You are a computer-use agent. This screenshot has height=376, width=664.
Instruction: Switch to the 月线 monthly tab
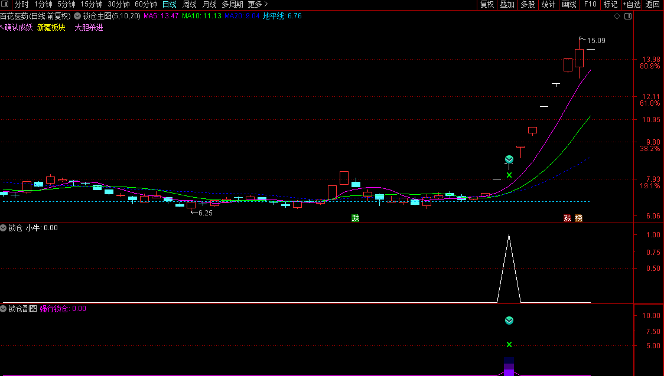[x=209, y=4]
